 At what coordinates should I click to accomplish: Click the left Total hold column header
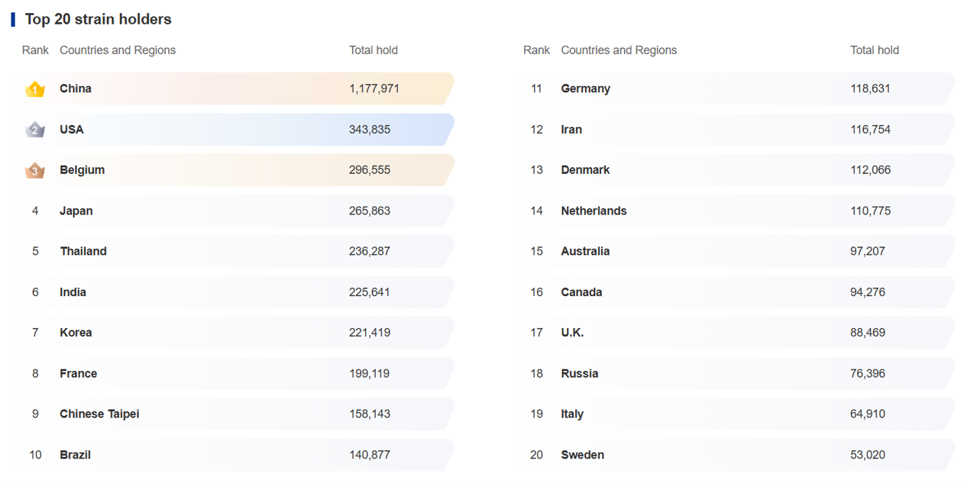(x=374, y=50)
